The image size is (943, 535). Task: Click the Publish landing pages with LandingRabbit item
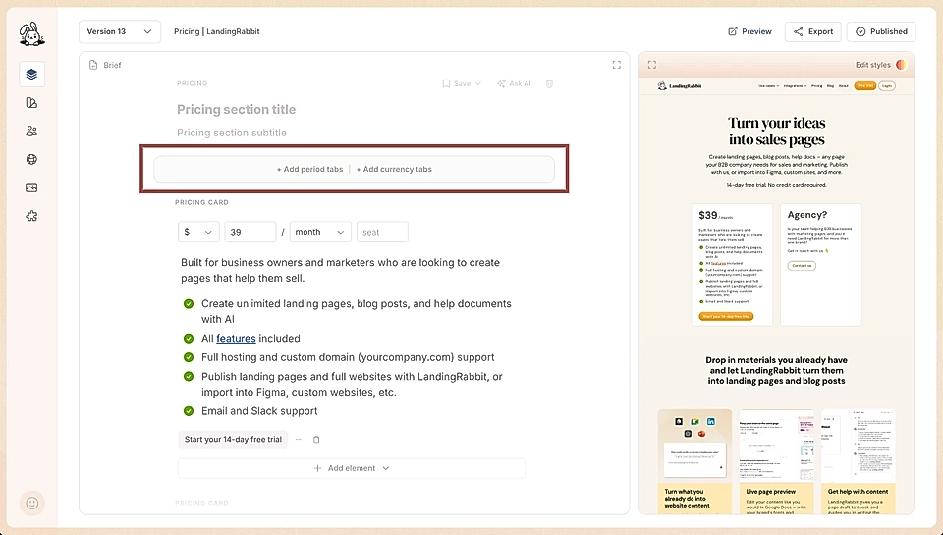[x=352, y=384]
